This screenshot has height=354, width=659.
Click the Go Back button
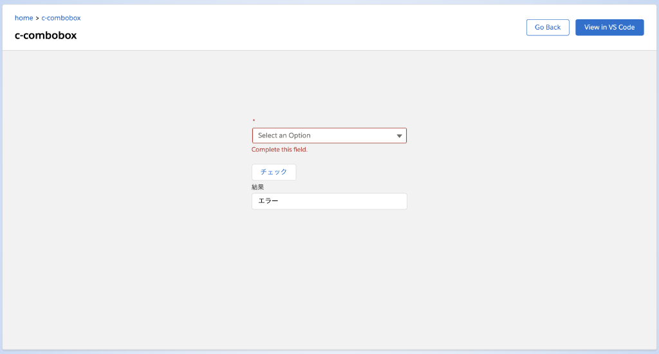pyautogui.click(x=548, y=27)
